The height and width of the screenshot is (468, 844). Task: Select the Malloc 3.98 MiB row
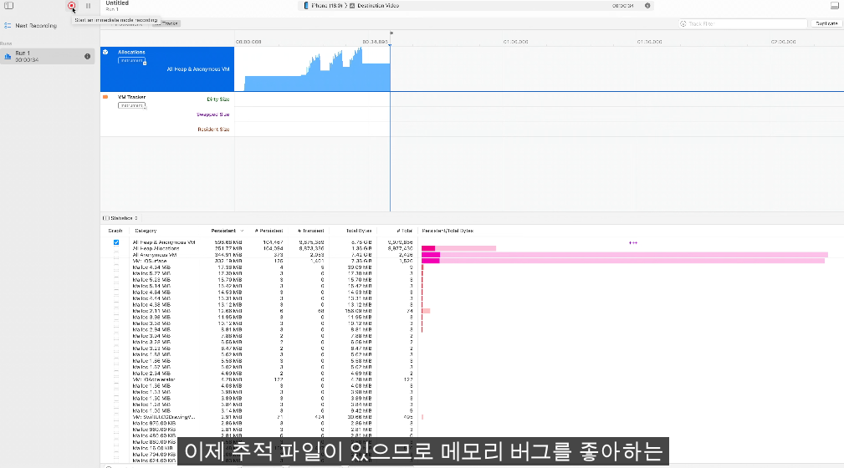(x=472, y=318)
